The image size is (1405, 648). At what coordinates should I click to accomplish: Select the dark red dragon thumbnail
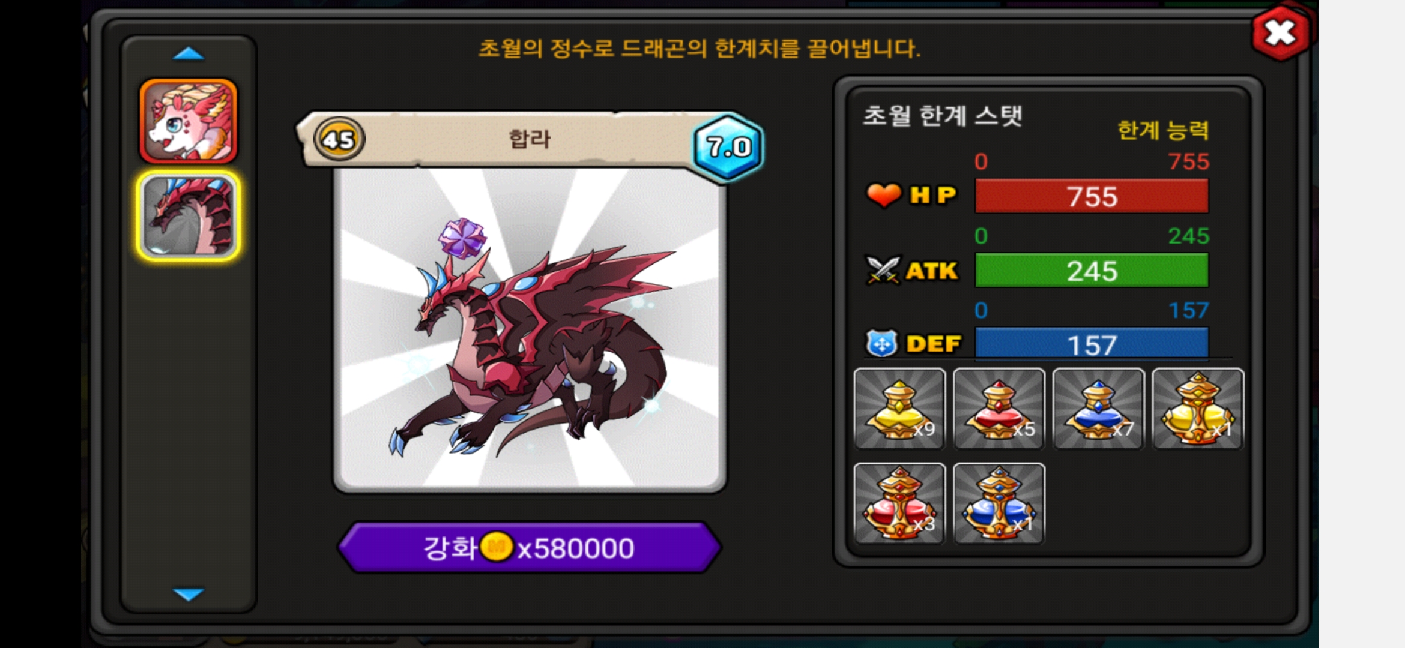click(189, 216)
